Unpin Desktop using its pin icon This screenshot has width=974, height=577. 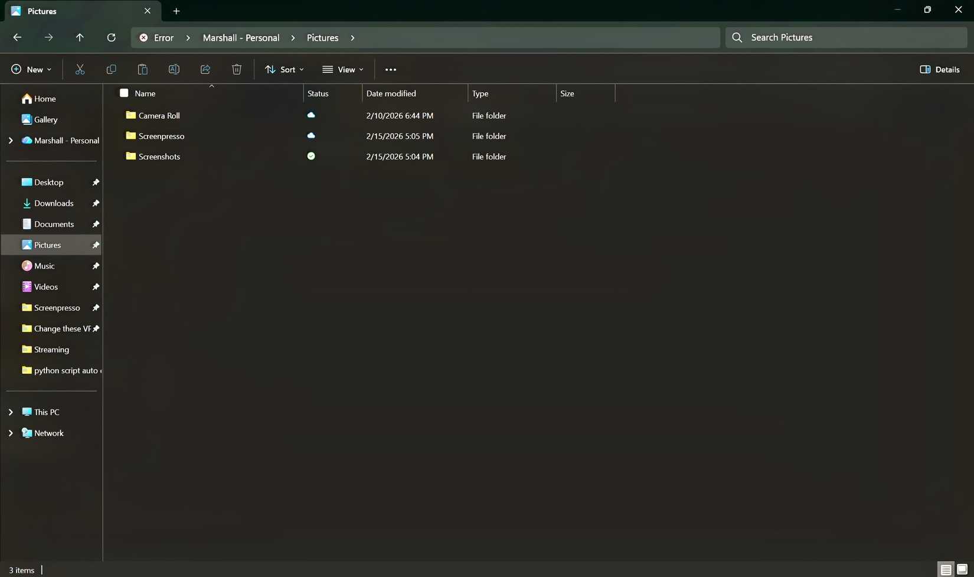pyautogui.click(x=96, y=182)
